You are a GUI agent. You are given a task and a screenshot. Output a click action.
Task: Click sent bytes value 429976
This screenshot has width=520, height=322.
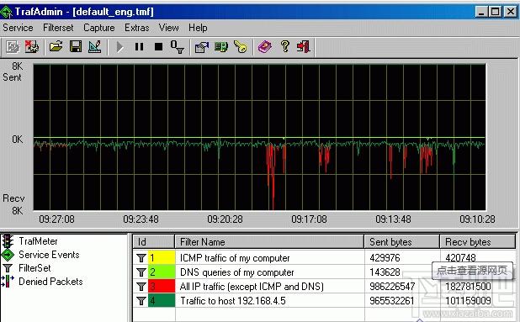coord(385,258)
